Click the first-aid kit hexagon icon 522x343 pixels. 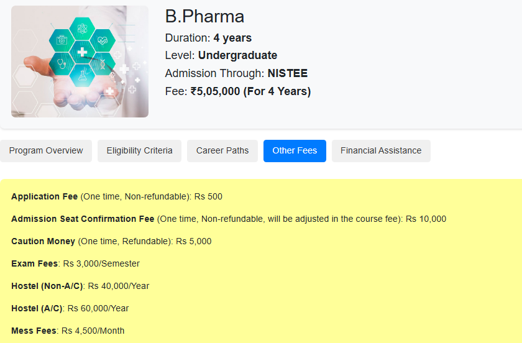62,40
